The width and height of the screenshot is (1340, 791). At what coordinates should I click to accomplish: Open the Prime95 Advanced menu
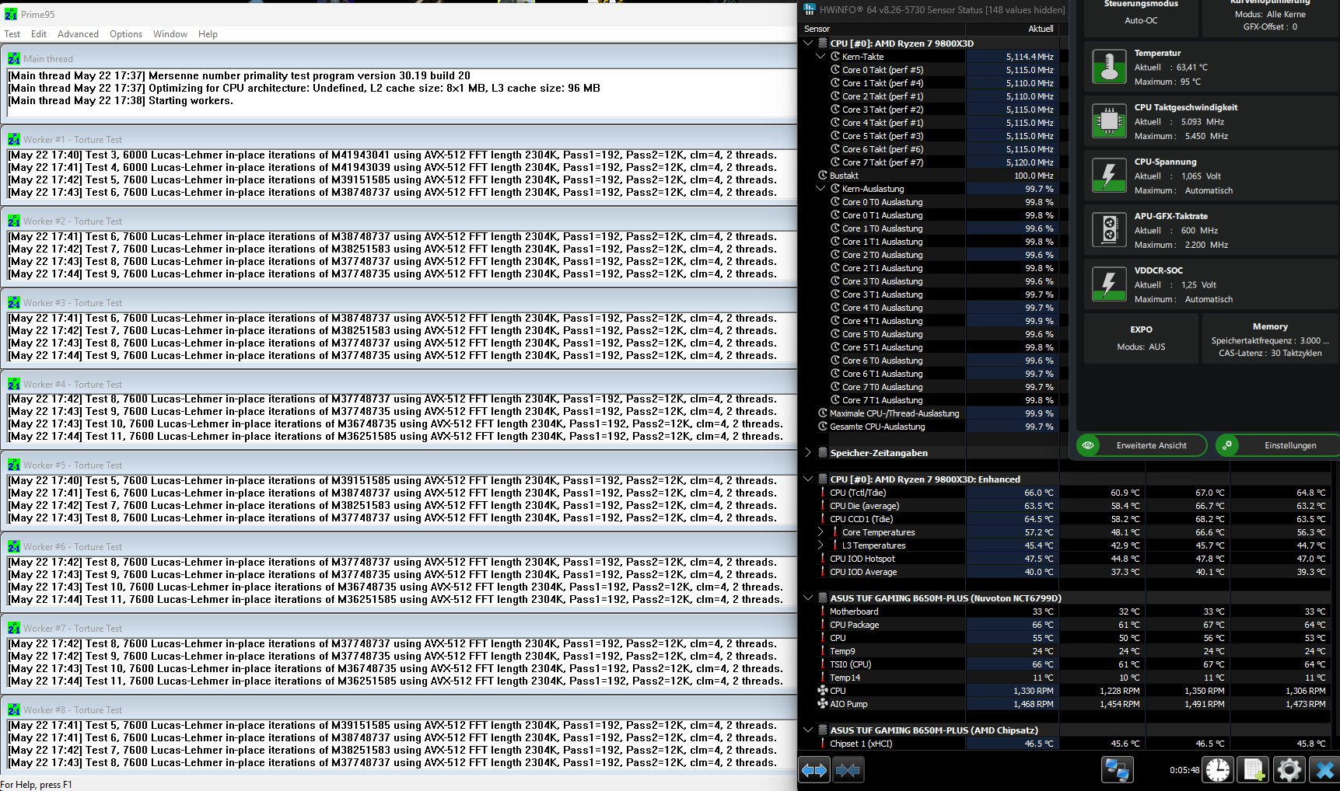78,34
